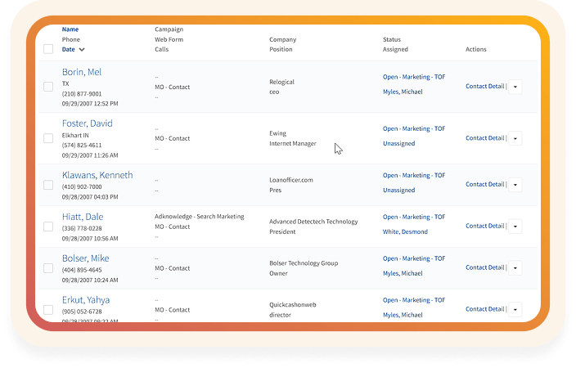Select the Hiatt, Dale row checkbox

48,227
